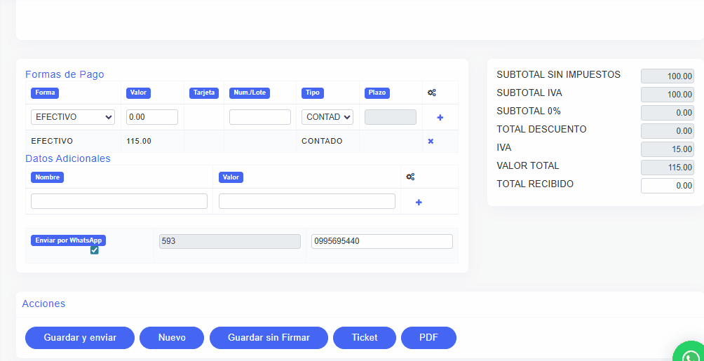Click the additional data Valor input
Screen dimensions: 704x361
click(307, 201)
